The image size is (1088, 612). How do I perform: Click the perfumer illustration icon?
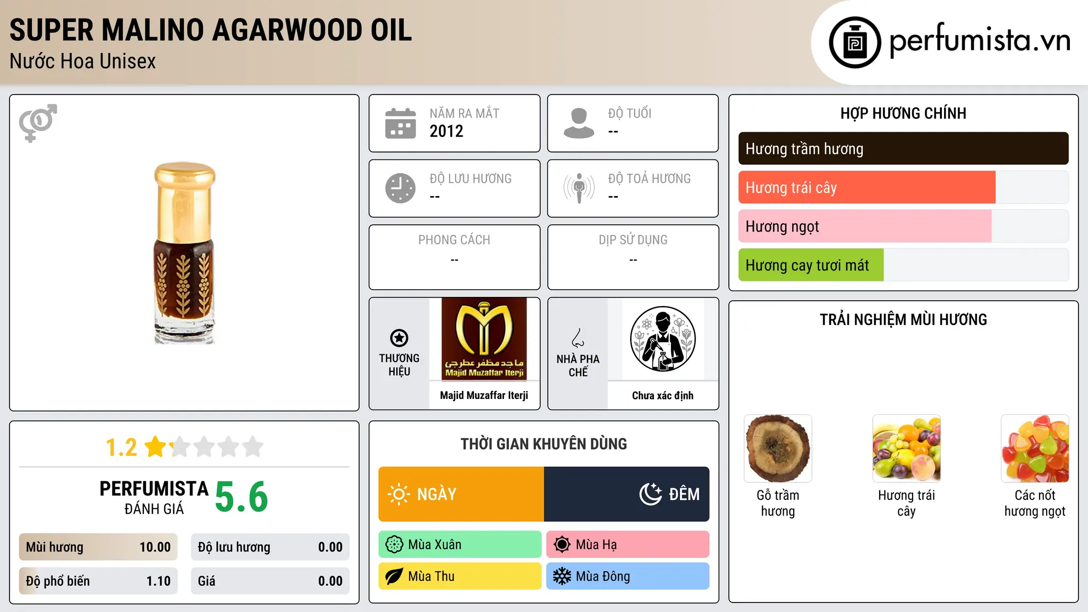click(662, 339)
